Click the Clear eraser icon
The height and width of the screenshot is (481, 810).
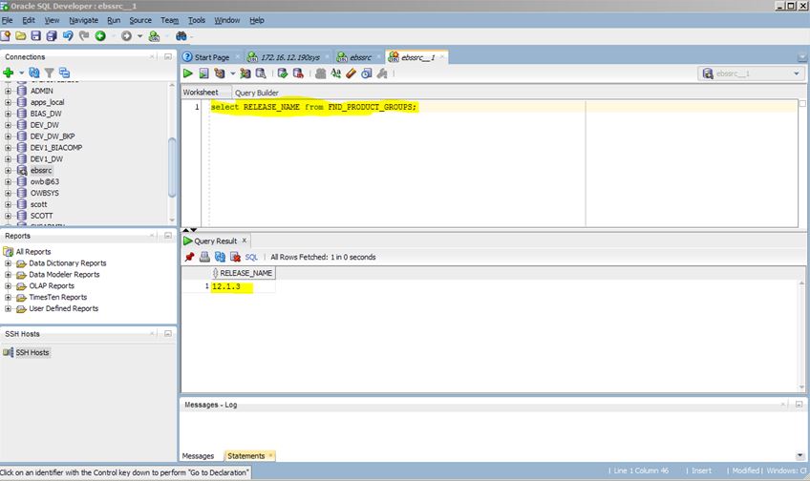point(352,73)
